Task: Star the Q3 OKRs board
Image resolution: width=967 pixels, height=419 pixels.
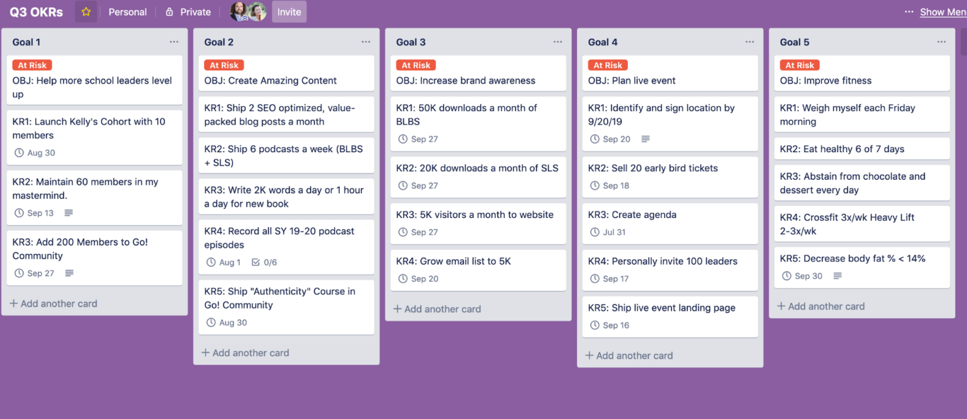Action: 86,12
